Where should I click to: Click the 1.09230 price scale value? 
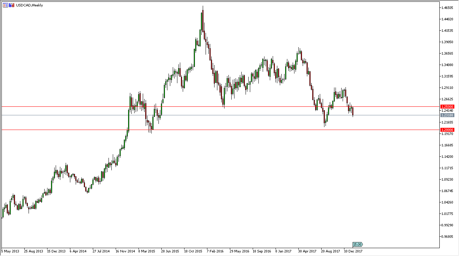[448, 179]
